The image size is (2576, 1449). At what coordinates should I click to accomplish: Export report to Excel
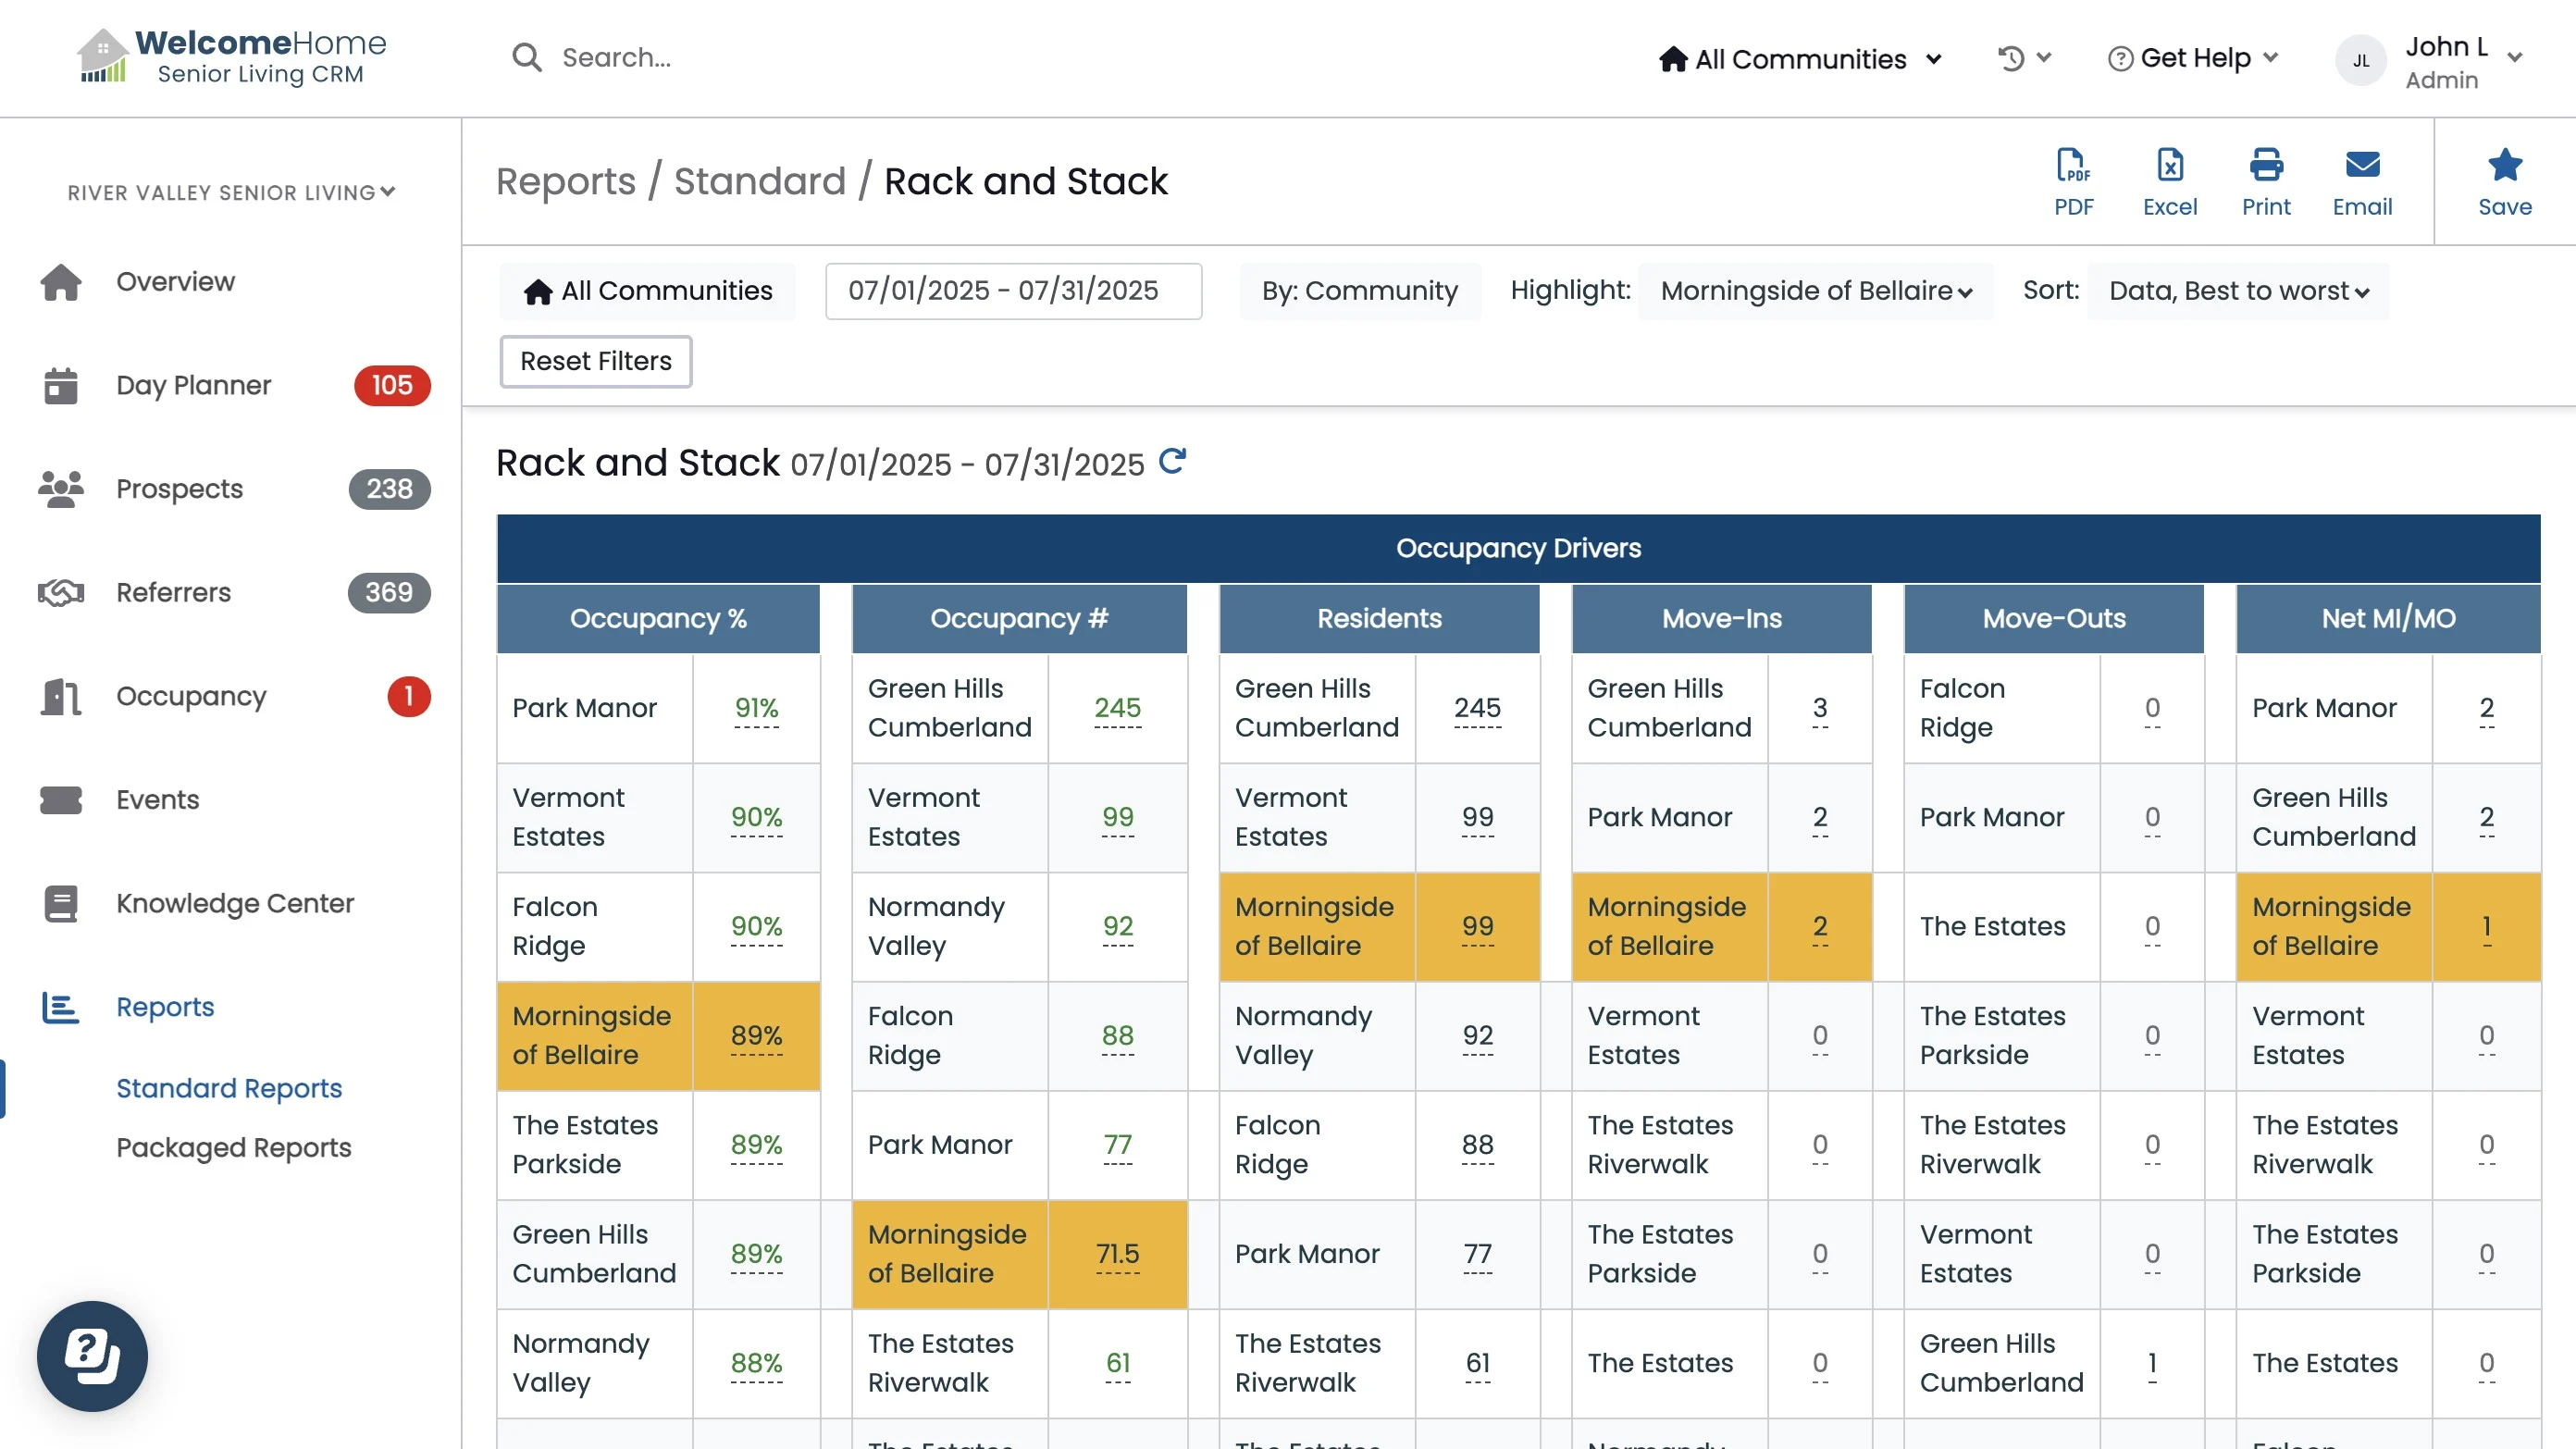click(x=2169, y=181)
